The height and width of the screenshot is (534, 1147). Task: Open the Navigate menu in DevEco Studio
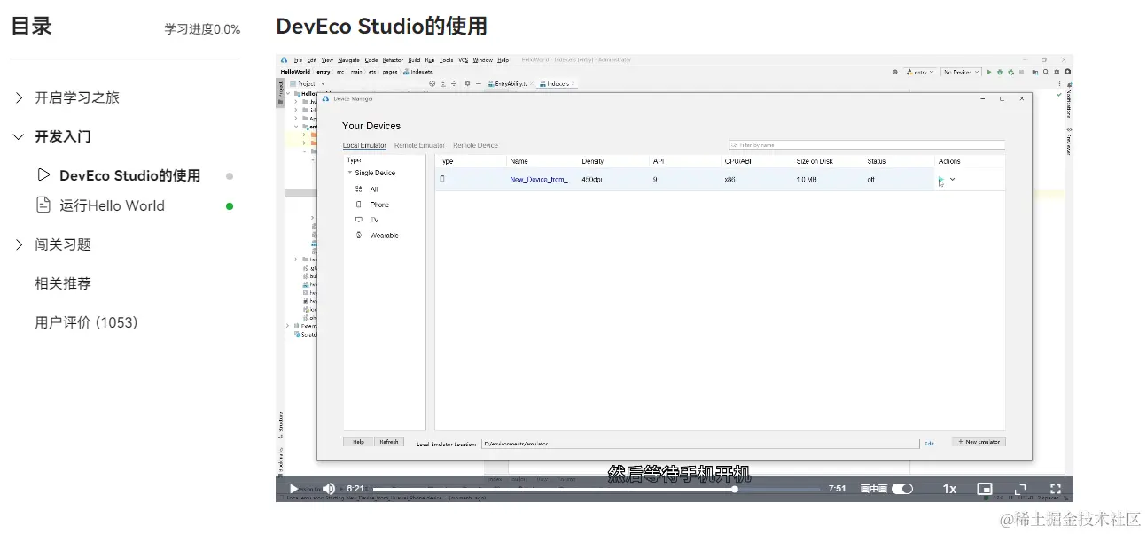348,60
